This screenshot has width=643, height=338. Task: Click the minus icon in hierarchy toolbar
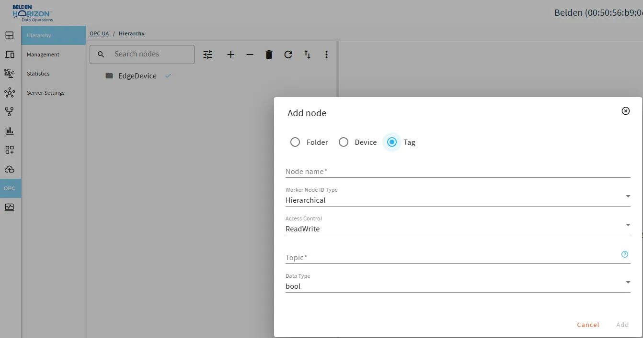tap(250, 55)
